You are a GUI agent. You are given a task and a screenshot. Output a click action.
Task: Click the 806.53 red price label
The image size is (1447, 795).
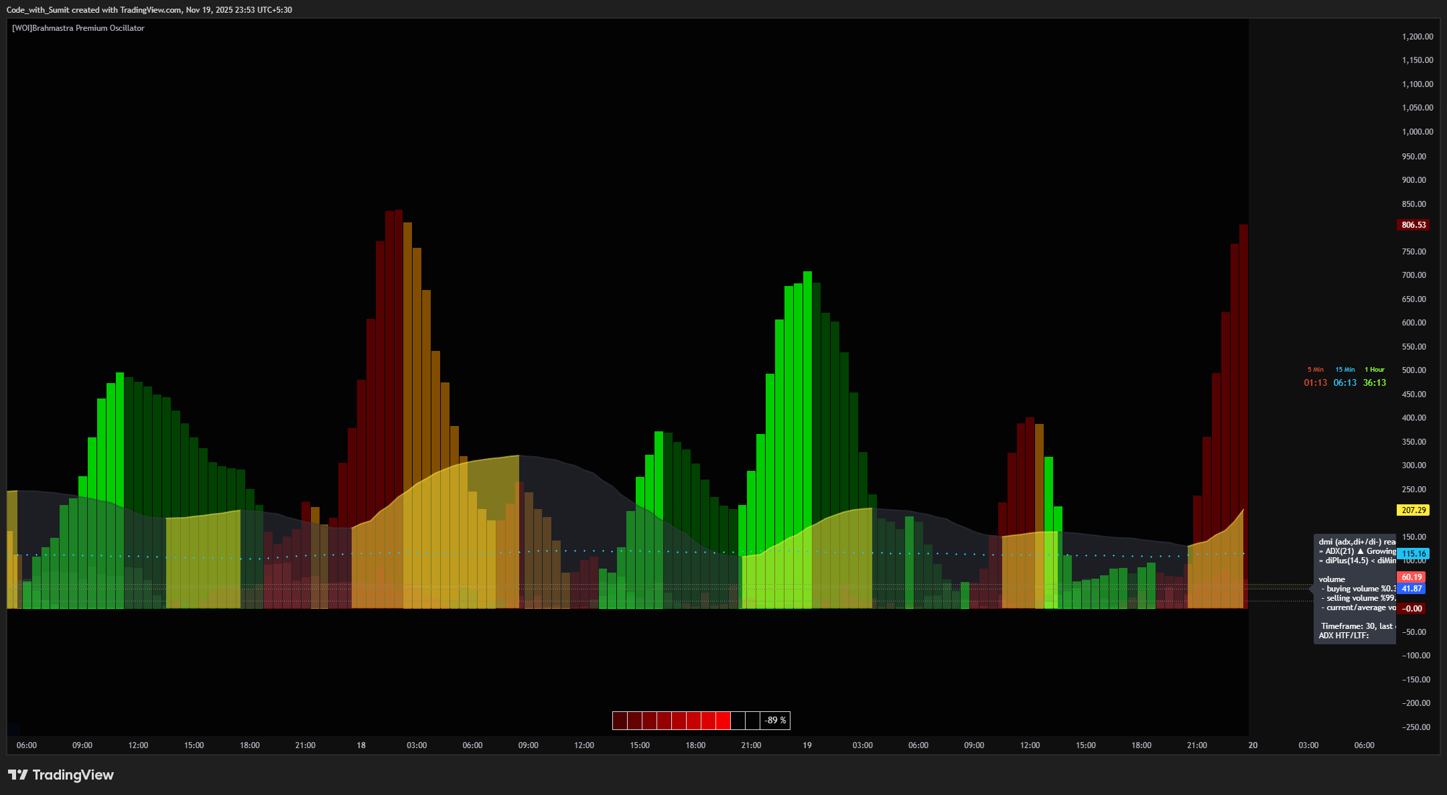coord(1414,225)
